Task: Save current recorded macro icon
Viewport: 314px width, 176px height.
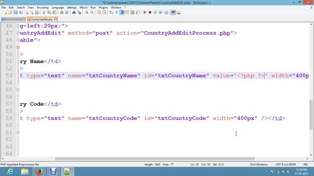Action: coord(166,13)
